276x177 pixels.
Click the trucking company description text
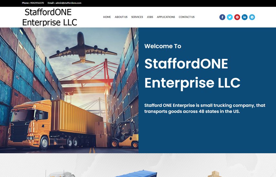point(205,108)
